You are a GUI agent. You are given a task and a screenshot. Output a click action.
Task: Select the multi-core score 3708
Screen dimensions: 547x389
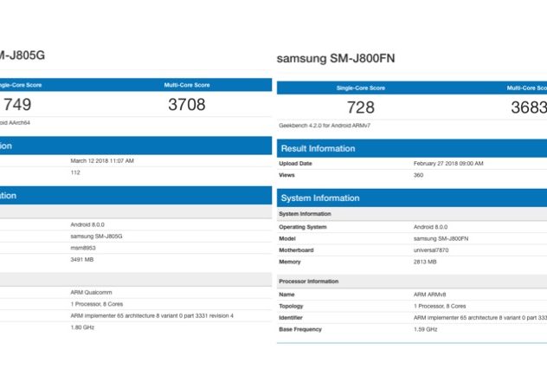pyautogui.click(x=187, y=104)
